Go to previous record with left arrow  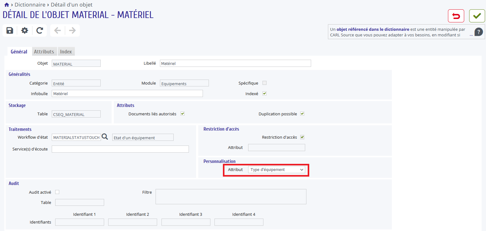pyautogui.click(x=57, y=30)
